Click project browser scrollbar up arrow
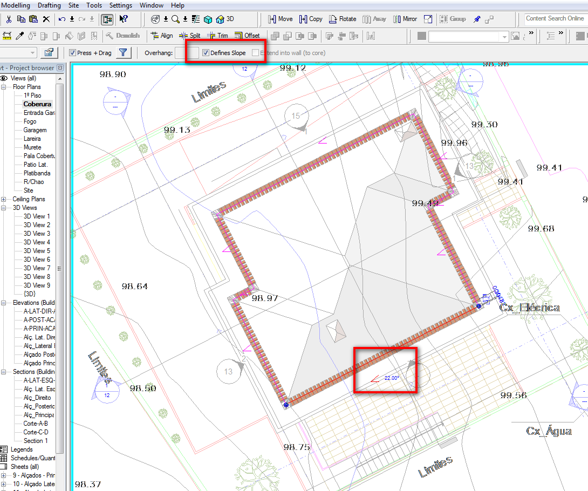Viewport: 588px width, 491px height. (60, 78)
